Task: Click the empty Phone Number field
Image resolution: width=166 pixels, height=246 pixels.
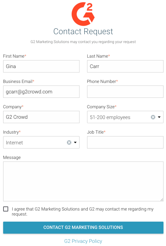Action: click(x=125, y=91)
